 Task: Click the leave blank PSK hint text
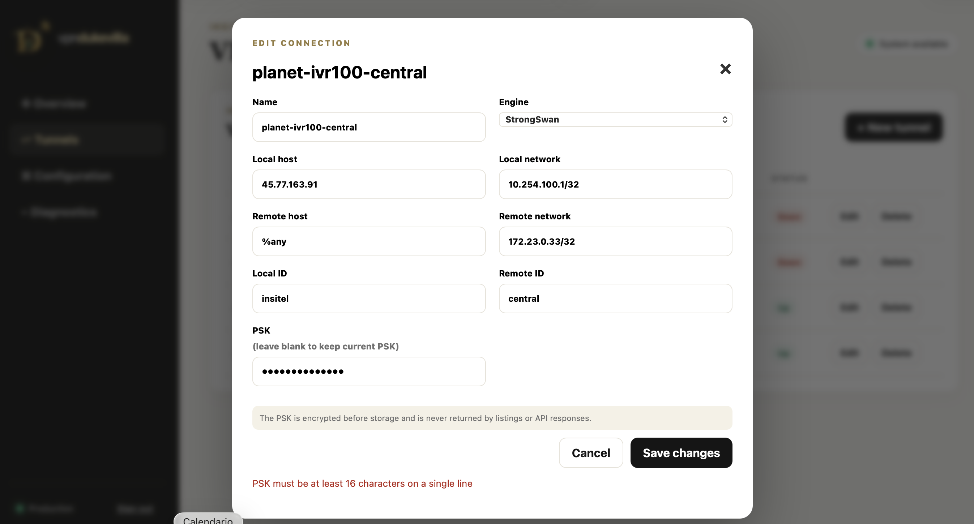click(325, 346)
